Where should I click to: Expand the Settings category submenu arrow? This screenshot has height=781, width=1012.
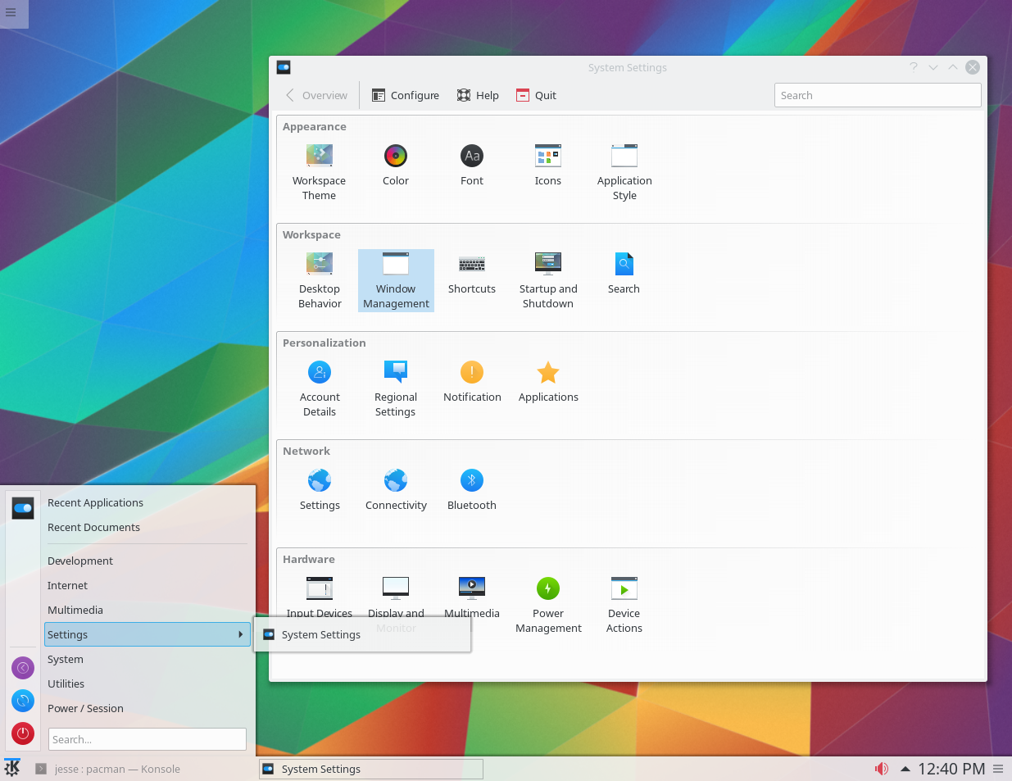pyautogui.click(x=241, y=633)
